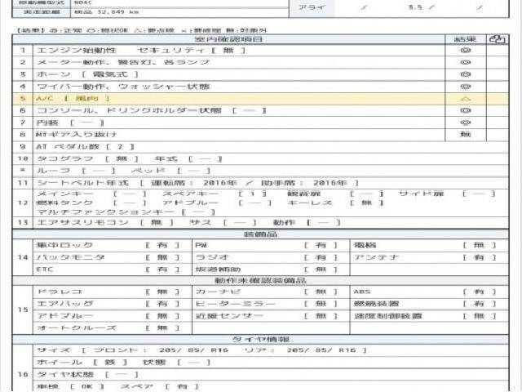Screen dimensions: 522x392
Task: Click the サイド扉 label
Action: point(421,194)
